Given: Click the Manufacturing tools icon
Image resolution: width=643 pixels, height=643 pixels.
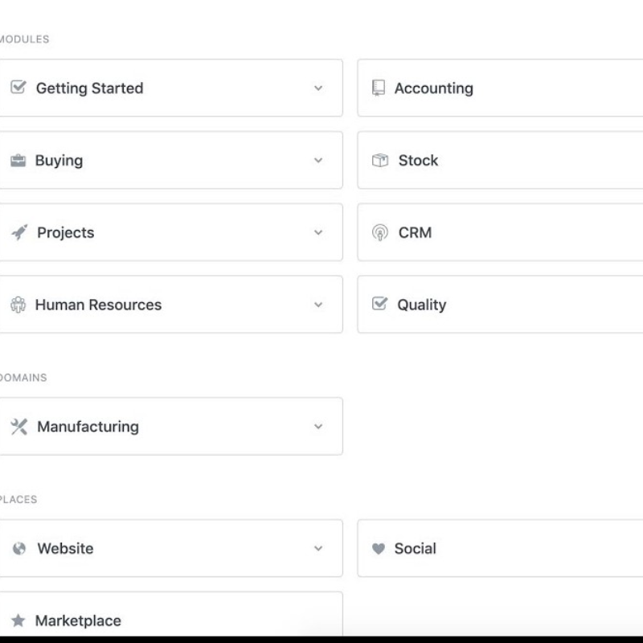Looking at the screenshot, I should click(x=18, y=427).
